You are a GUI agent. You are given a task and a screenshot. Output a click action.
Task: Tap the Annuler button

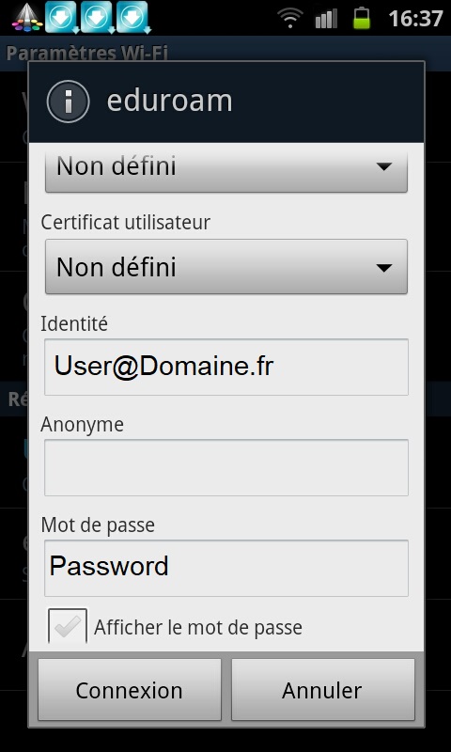click(322, 690)
